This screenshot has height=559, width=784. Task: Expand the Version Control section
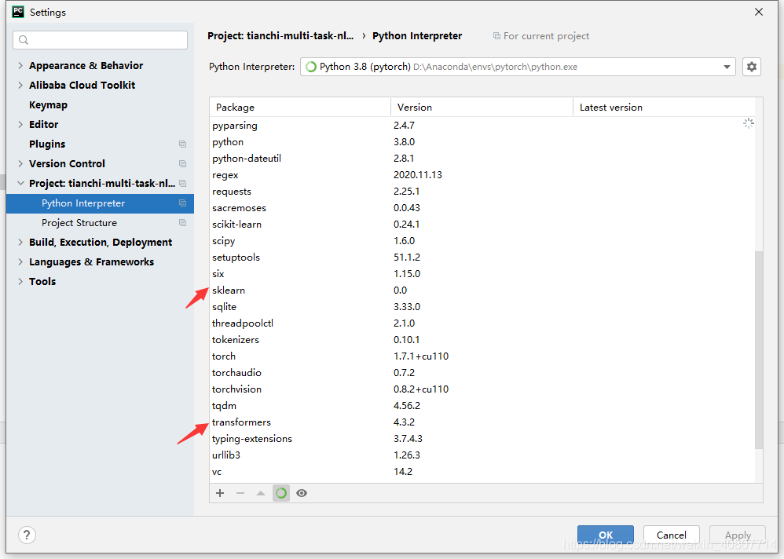[20, 163]
